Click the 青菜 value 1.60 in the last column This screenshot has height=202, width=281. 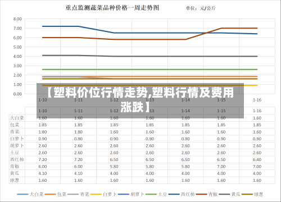pyautogui.click(x=257, y=132)
